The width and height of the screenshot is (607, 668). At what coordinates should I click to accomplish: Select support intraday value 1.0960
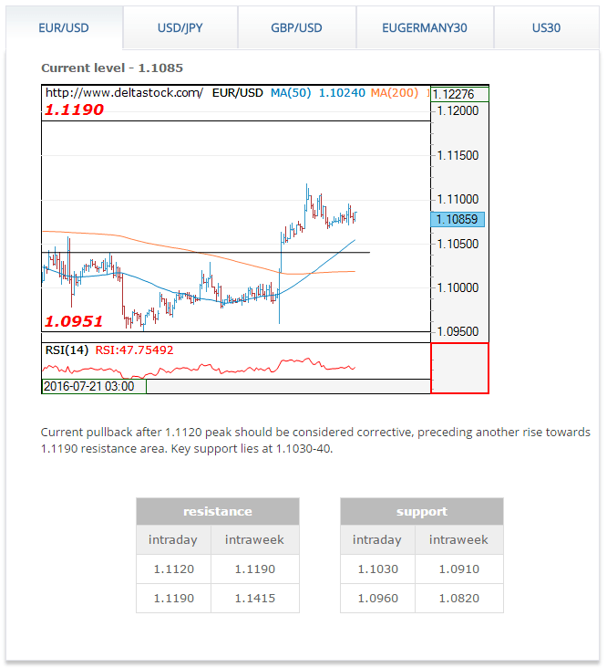point(377,599)
